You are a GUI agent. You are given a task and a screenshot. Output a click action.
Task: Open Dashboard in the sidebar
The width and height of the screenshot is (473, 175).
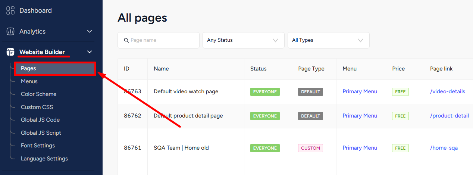36,10
